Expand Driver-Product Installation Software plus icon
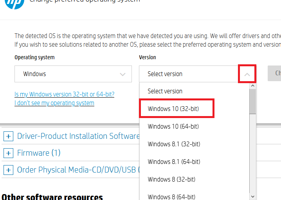281x200 pixels. [9, 136]
